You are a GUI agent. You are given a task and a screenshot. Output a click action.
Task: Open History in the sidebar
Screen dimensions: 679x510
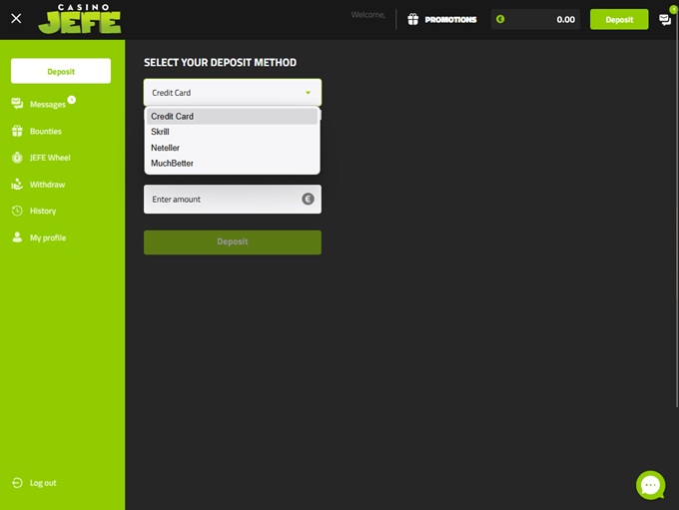(42, 211)
